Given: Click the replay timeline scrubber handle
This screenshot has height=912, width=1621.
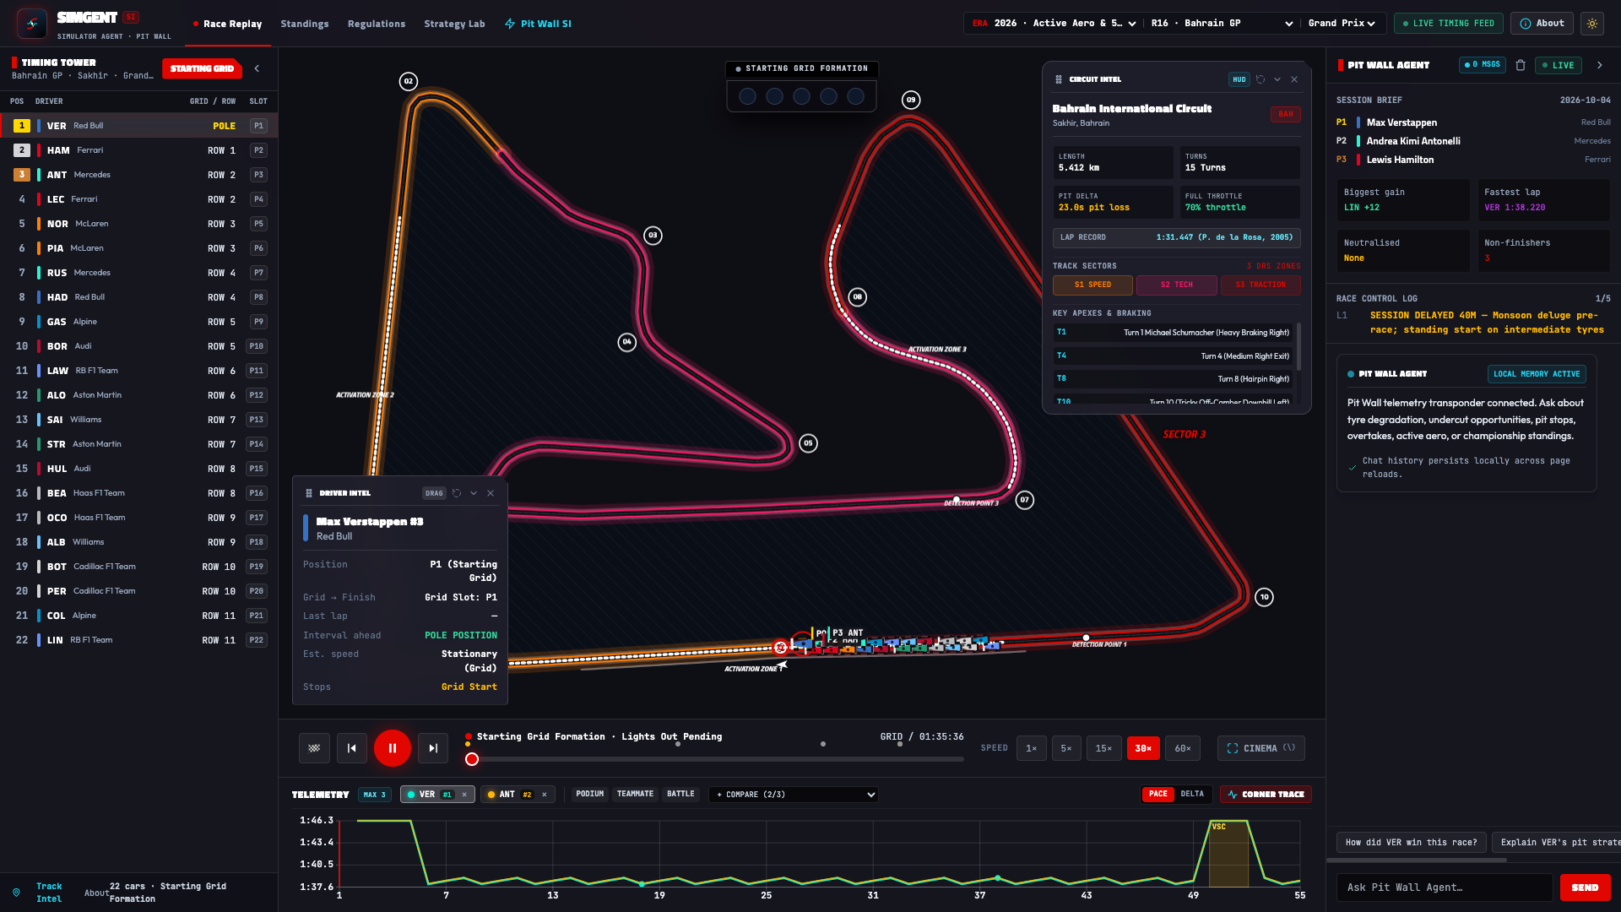Looking at the screenshot, I should click(472, 759).
